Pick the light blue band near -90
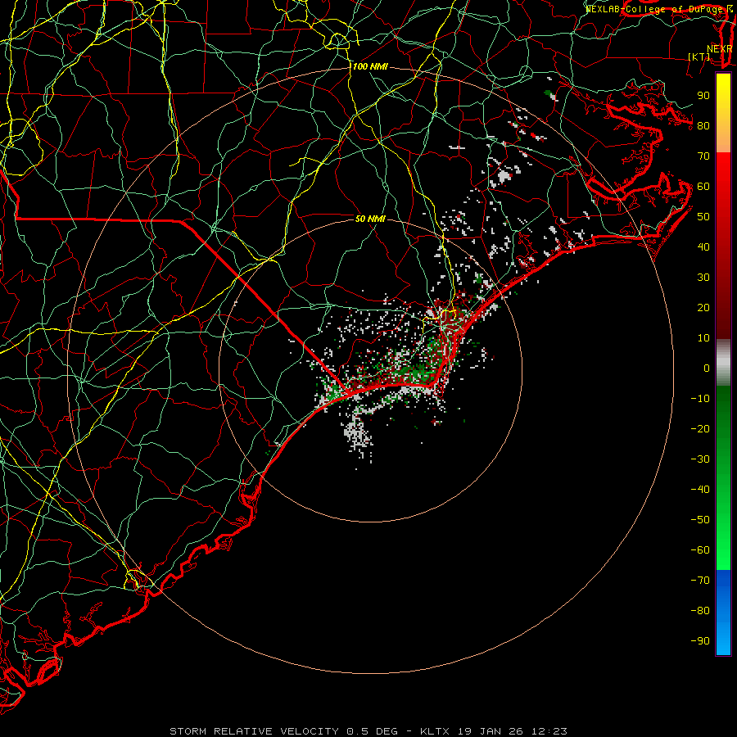737x737 pixels. [x=723, y=637]
